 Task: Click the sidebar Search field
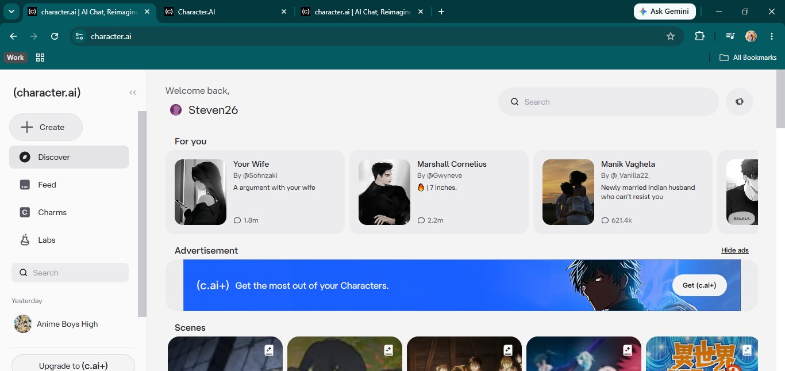pos(70,273)
